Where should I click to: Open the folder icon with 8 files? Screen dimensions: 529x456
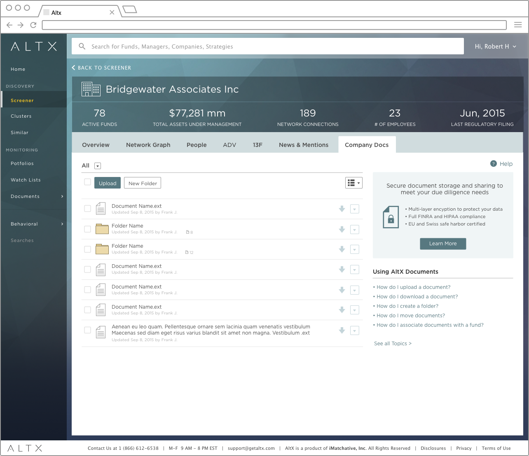click(x=102, y=229)
